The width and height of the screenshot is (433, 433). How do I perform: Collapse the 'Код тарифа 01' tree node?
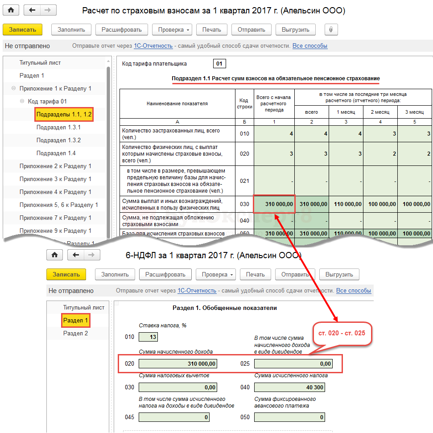(22, 102)
